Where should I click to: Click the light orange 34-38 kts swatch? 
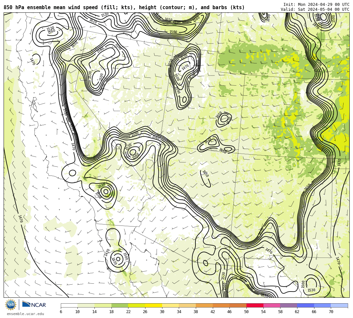click(187, 305)
